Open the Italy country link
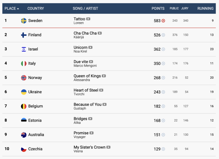Image resolution: width=219 pixels, height=159 pixels. 32,64
